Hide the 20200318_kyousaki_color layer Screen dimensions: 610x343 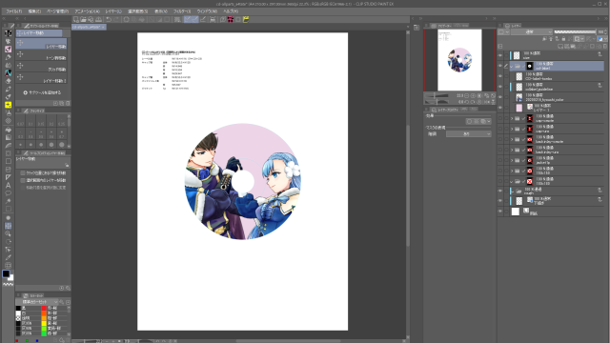pyautogui.click(x=500, y=97)
